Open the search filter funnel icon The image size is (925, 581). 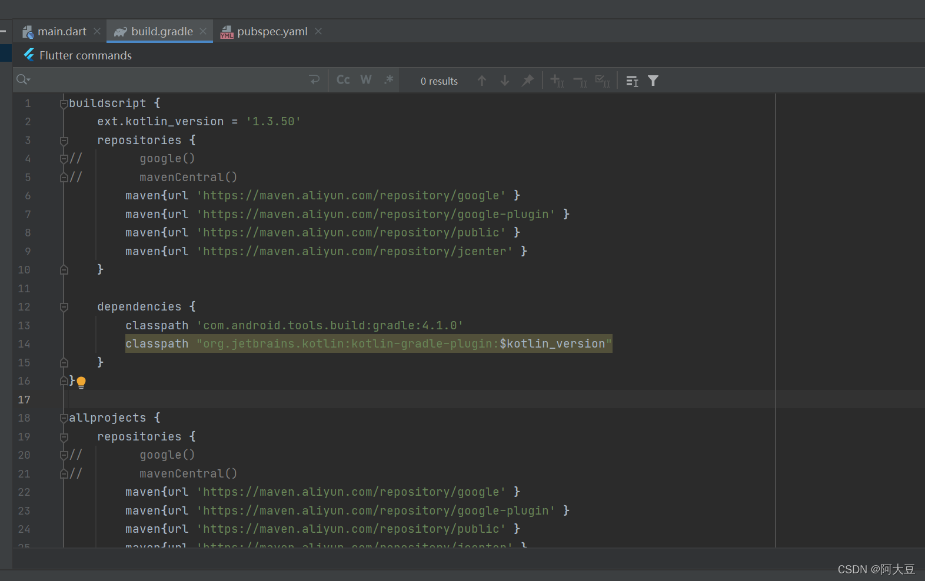pos(653,81)
